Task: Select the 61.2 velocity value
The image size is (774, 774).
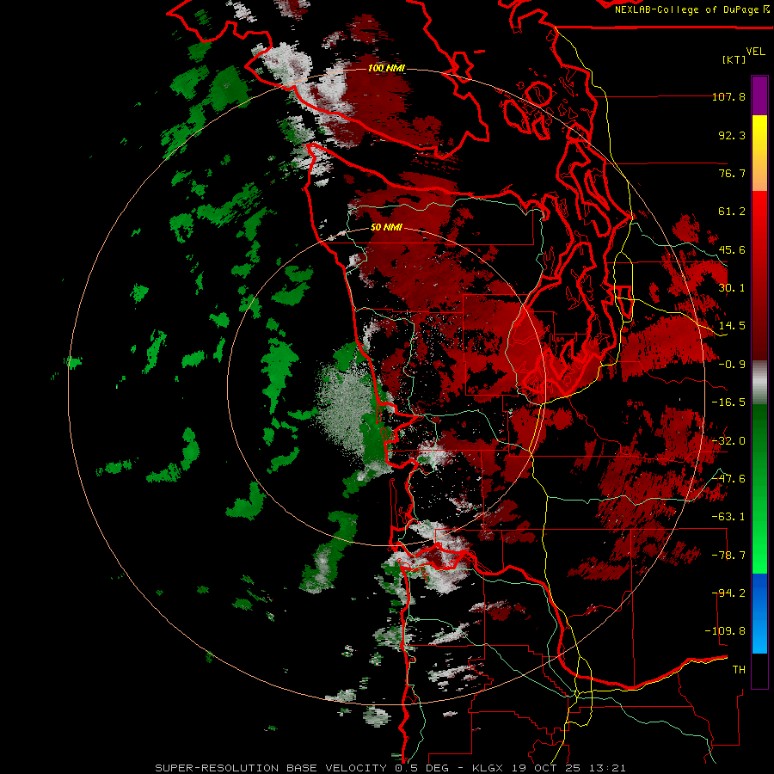Action: (732, 212)
